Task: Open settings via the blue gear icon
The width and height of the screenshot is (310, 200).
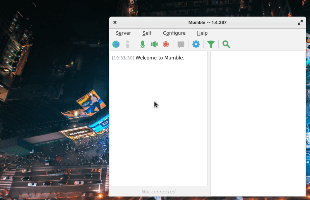Action: click(196, 44)
